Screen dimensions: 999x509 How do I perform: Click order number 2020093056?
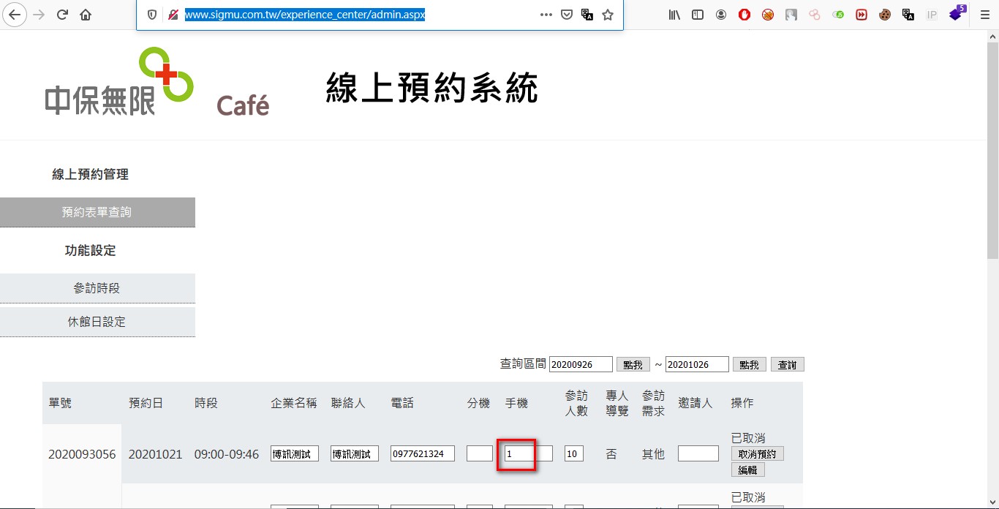tap(82, 454)
